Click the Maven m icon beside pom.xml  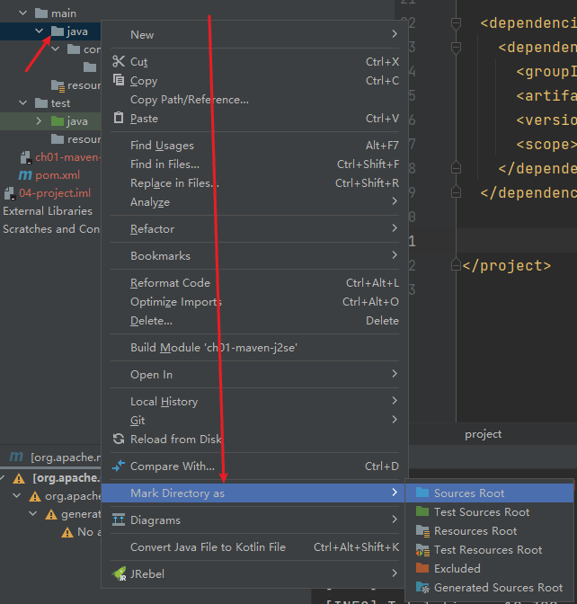click(25, 175)
